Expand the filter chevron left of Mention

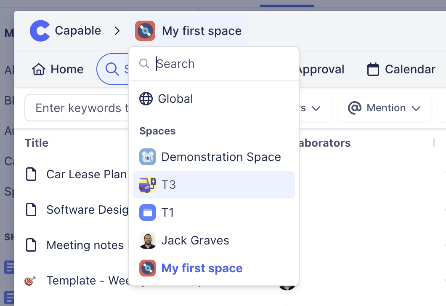pos(316,108)
